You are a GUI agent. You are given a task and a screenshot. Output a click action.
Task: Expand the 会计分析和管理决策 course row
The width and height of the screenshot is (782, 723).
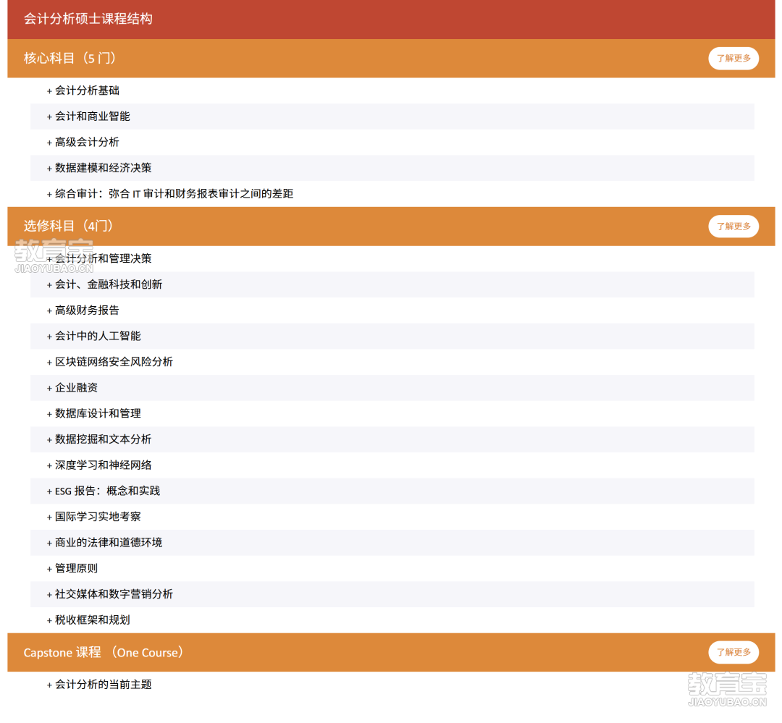[x=392, y=259]
